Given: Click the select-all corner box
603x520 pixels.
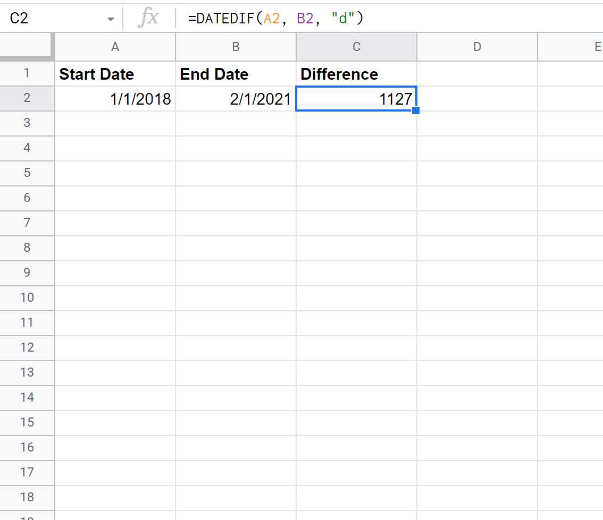Looking at the screenshot, I should click(x=27, y=47).
